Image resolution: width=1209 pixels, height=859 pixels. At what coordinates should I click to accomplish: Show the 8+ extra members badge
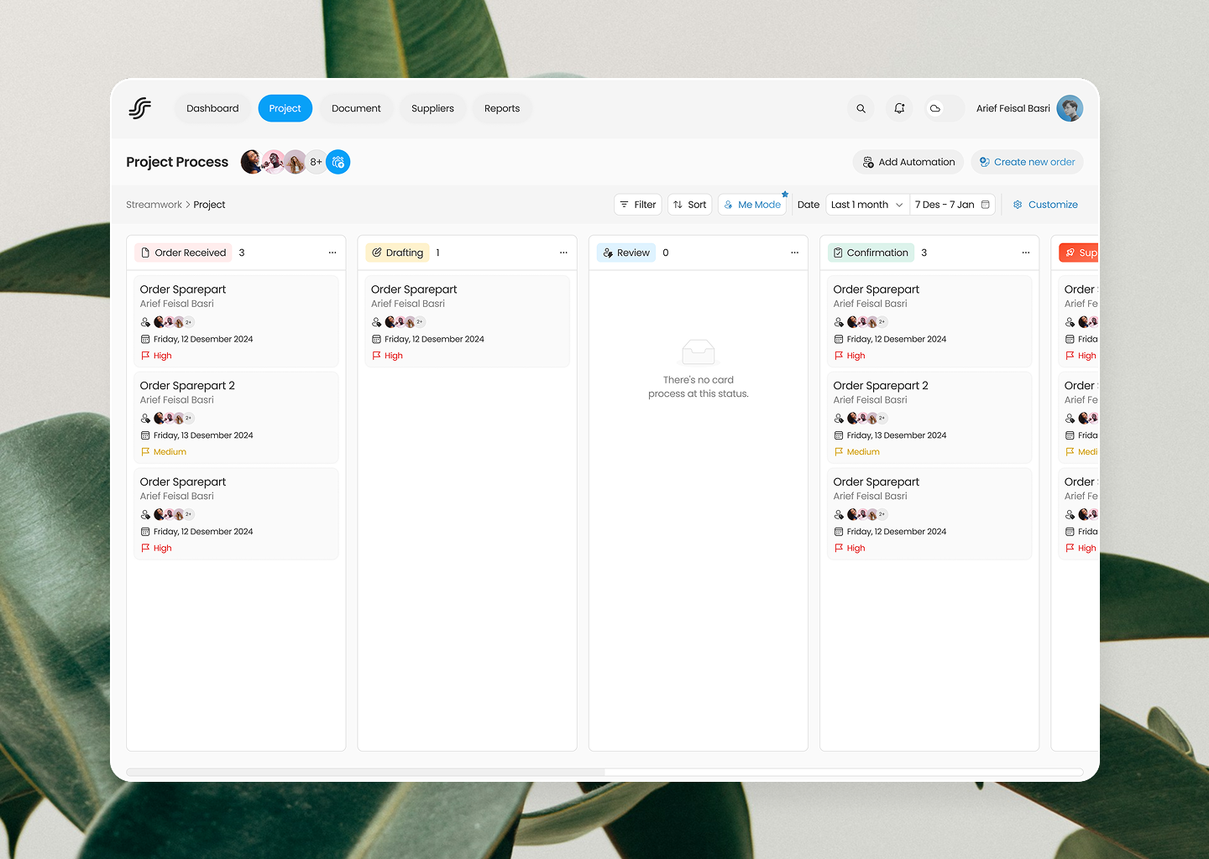pos(316,162)
